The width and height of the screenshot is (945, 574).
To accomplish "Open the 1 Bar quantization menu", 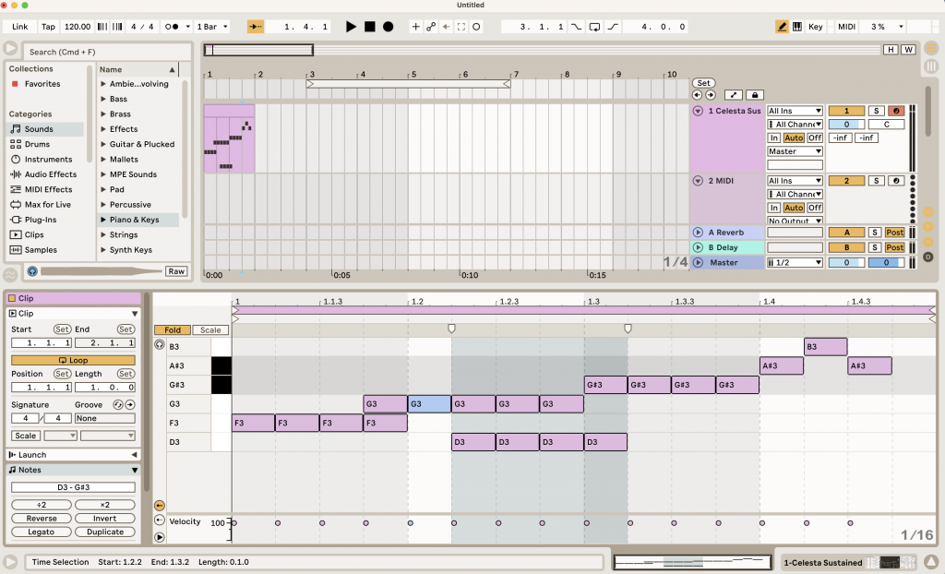I will click(212, 27).
